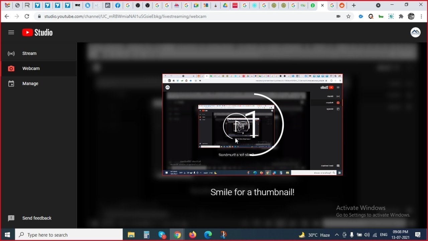Switch to the Facebook tab
428x241 pixels.
tap(118, 5)
